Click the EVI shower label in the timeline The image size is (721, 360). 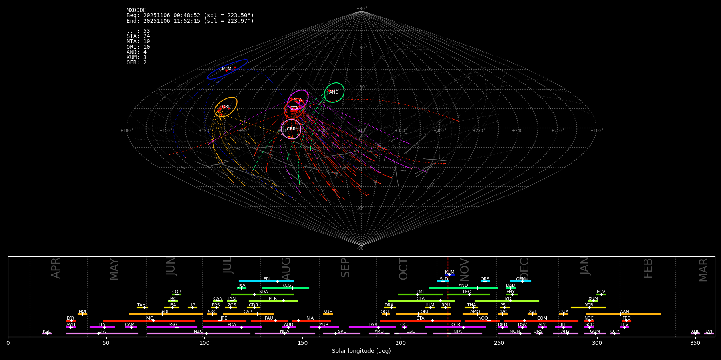[709, 332]
